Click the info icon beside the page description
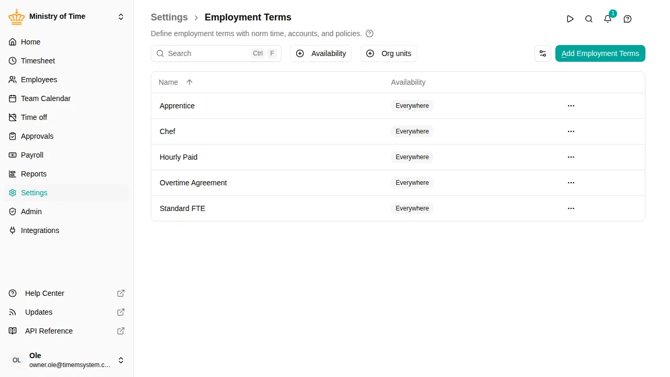670x377 pixels. click(x=370, y=34)
